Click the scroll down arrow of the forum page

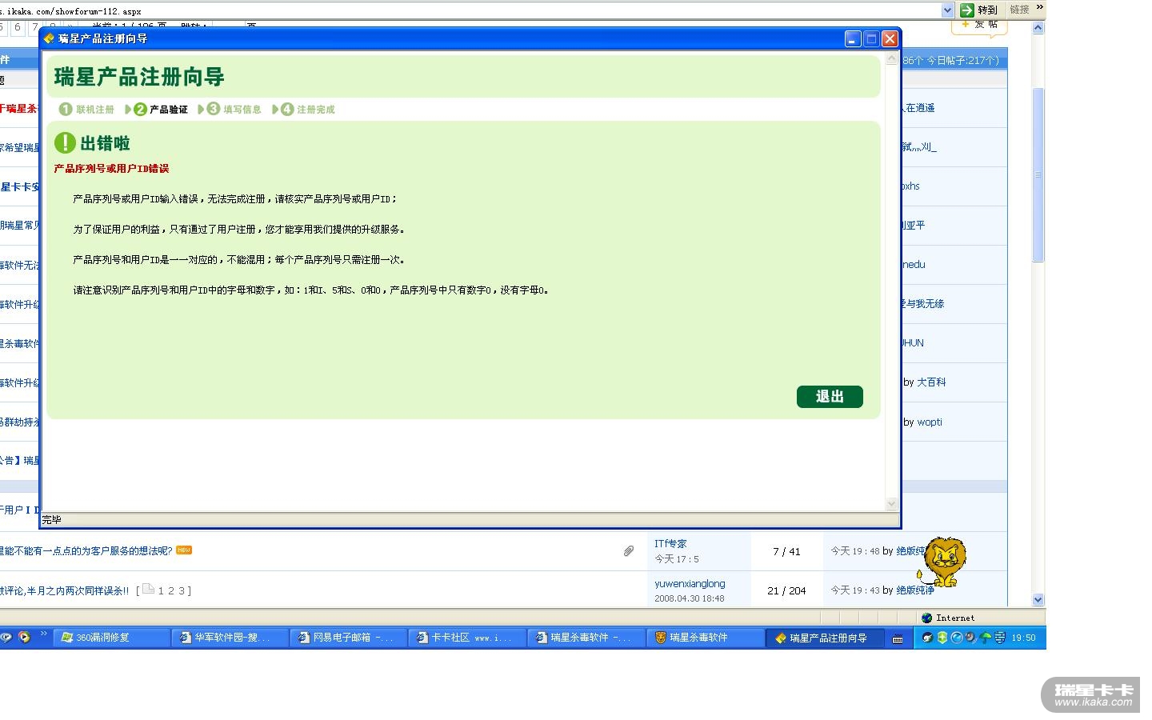pyautogui.click(x=1038, y=599)
